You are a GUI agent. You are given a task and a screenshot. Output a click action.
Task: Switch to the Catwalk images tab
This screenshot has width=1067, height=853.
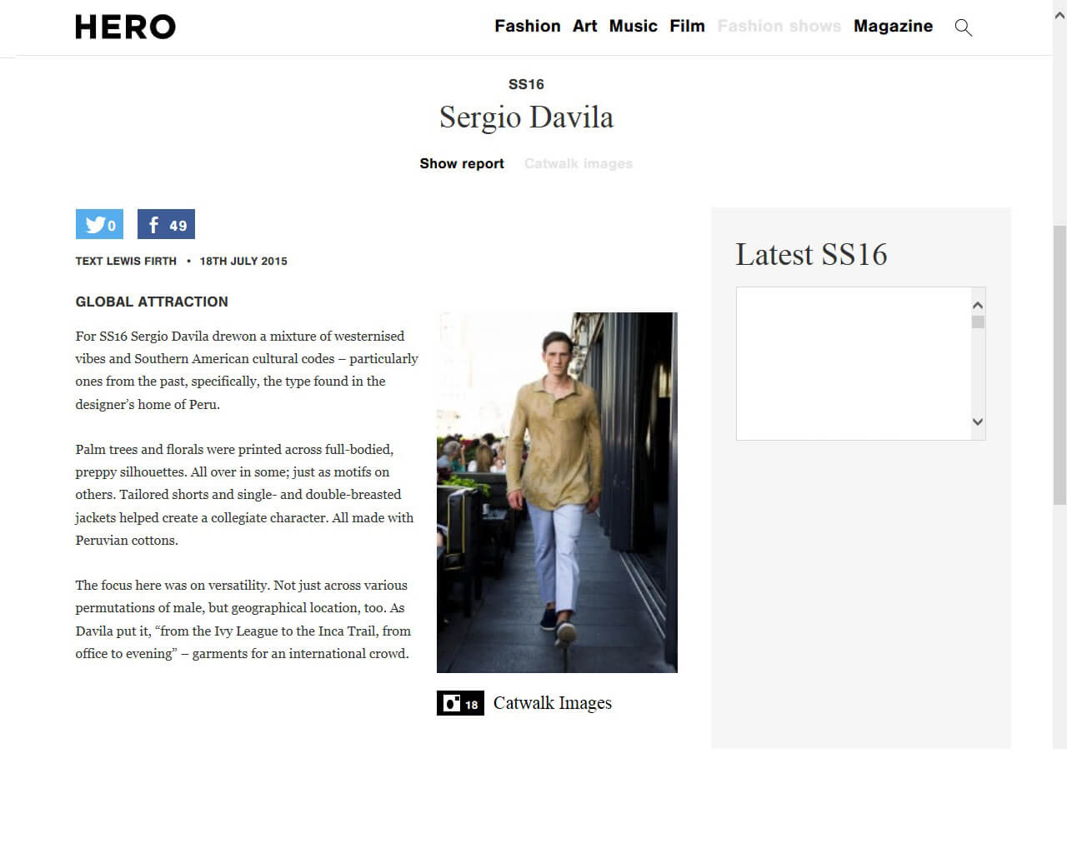pyautogui.click(x=579, y=163)
